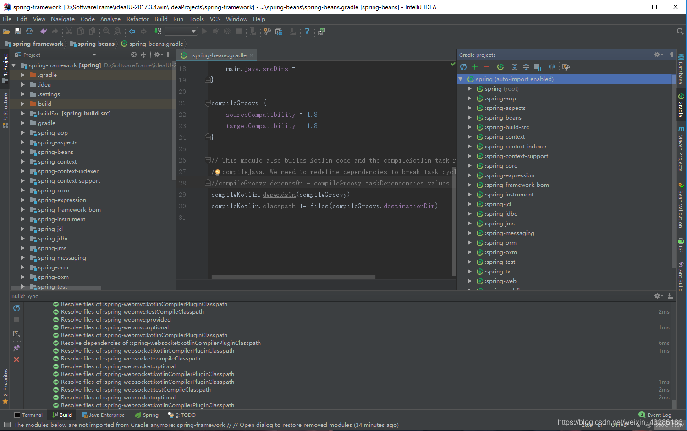
Task: Click red minus to detach Gradle project
Action: (486, 67)
